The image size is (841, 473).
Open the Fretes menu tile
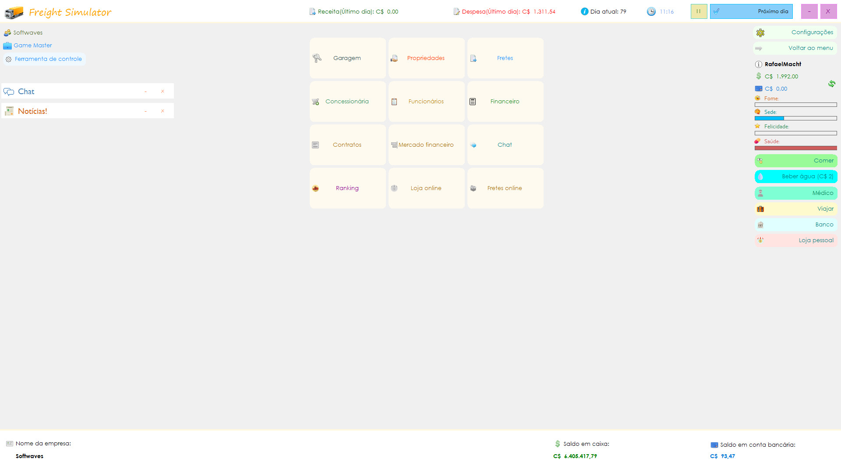tap(505, 58)
